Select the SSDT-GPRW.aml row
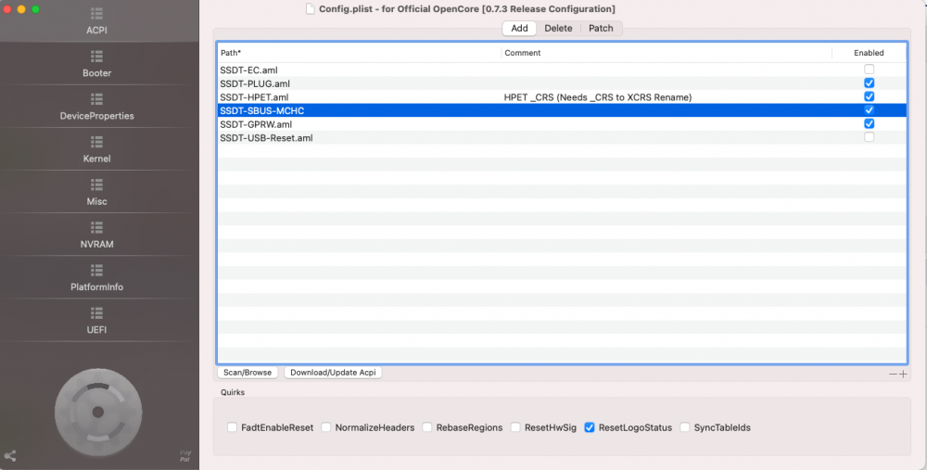 point(562,124)
